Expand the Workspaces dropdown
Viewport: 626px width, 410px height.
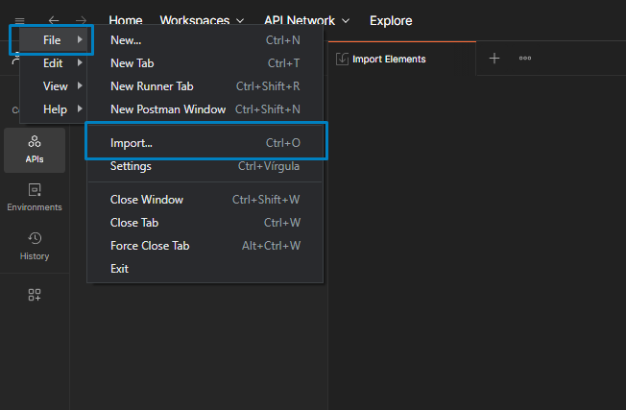click(x=202, y=20)
